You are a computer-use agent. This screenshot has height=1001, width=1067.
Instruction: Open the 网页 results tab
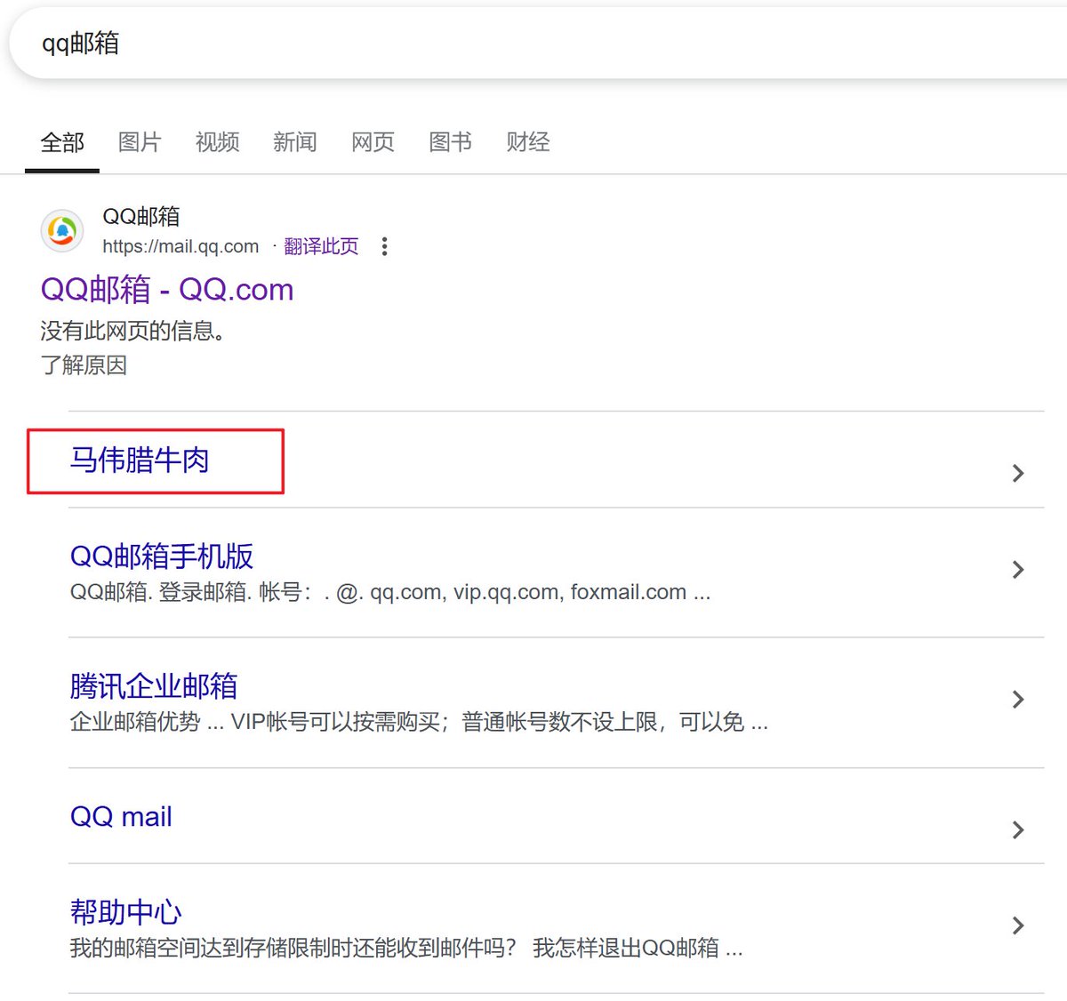[373, 142]
